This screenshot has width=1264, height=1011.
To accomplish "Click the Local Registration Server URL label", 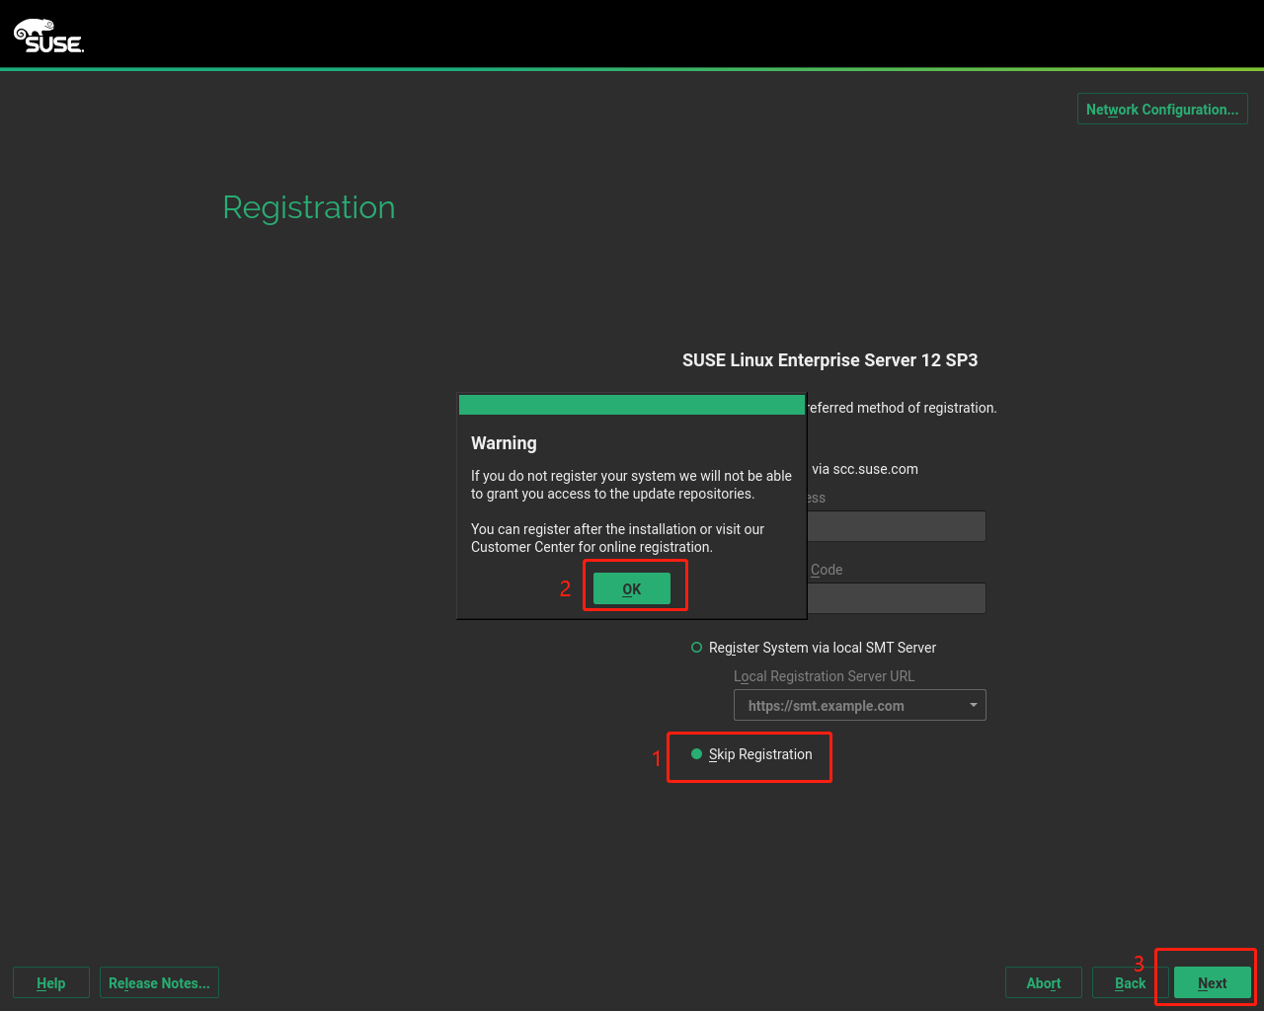I will 824,676.
